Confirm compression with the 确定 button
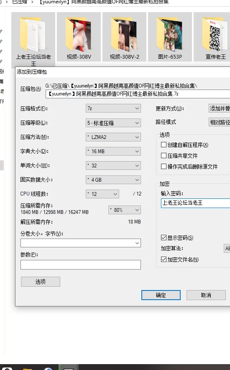Image resolution: width=230 pixels, height=370 pixels. (161, 295)
